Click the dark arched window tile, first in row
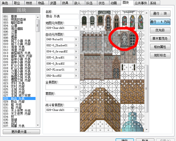This screenshot has width=176, height=141. coord(84,21)
